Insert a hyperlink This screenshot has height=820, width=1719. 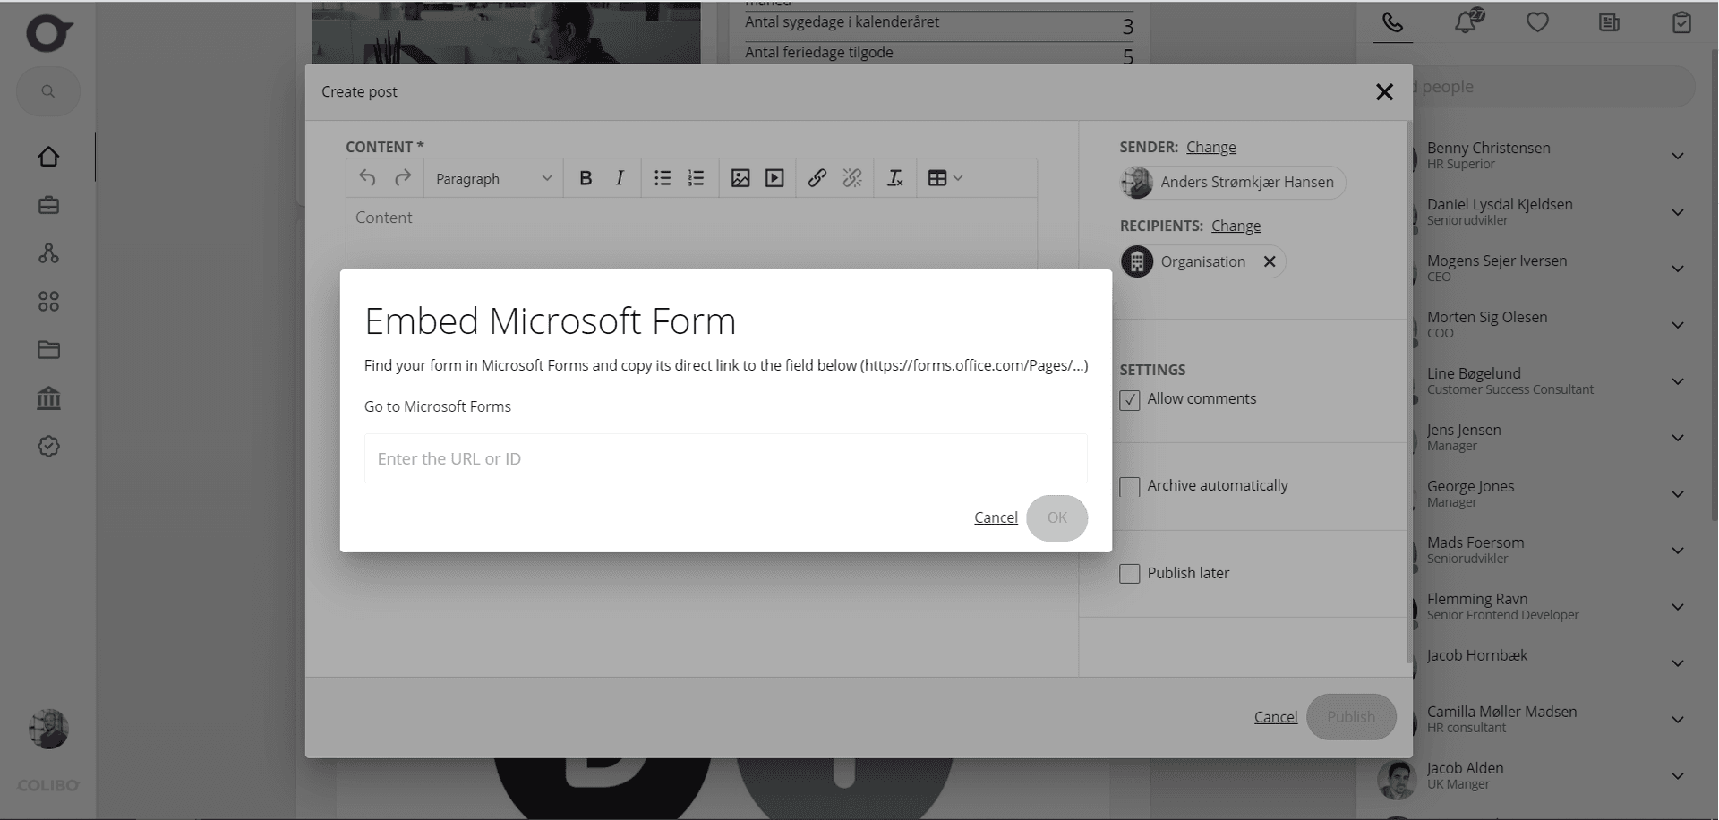817,178
